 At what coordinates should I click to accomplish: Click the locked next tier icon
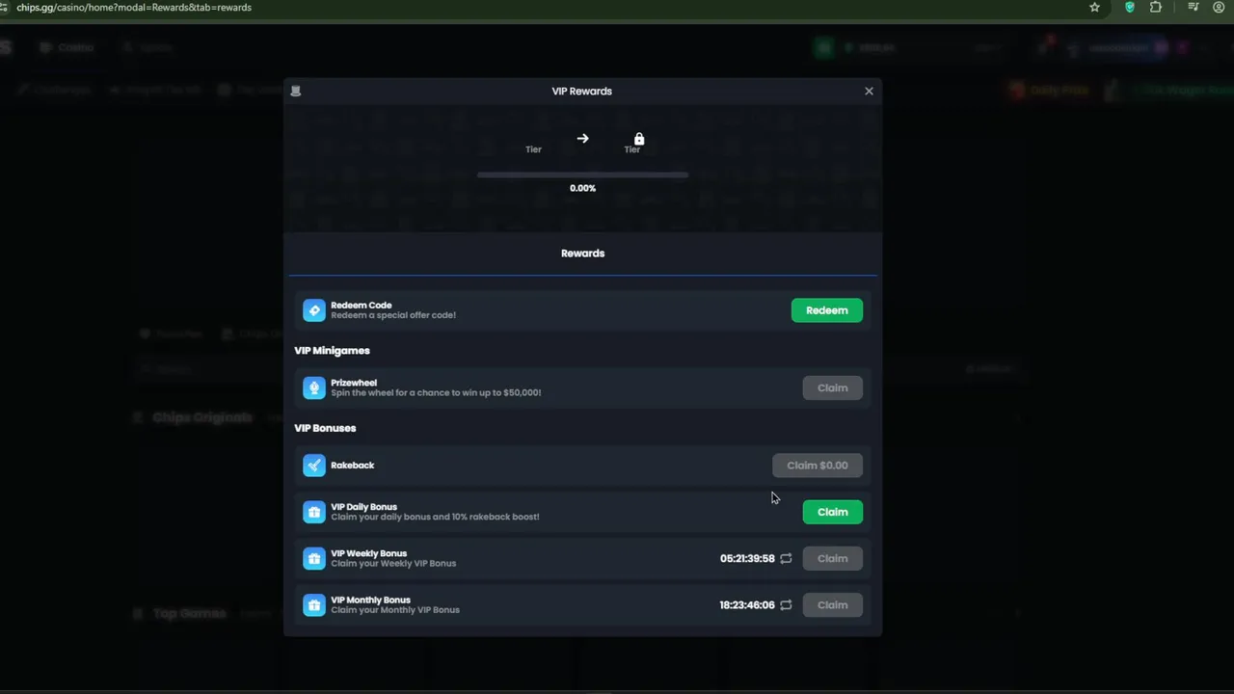(x=638, y=139)
